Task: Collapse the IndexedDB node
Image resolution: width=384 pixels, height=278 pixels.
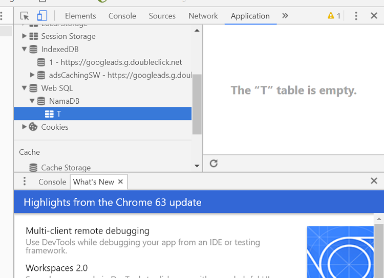Action: [24, 49]
